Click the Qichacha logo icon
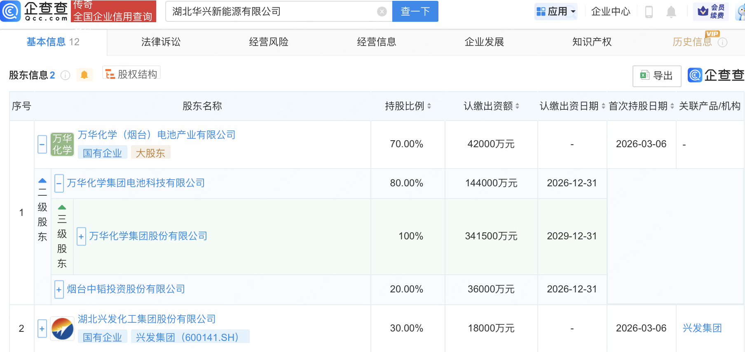This screenshot has width=745, height=352. [10, 11]
